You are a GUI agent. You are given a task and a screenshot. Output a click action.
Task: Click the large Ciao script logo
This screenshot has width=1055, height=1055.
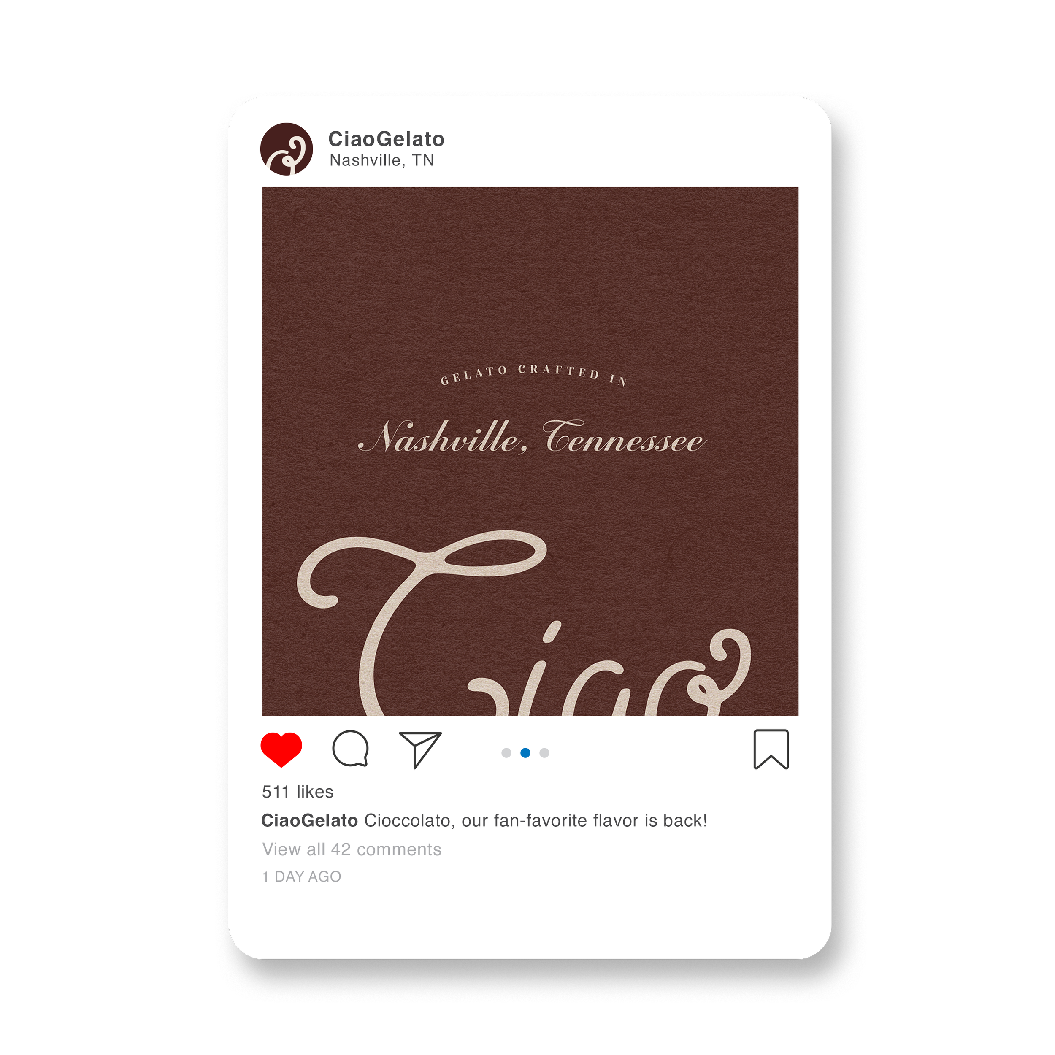click(x=524, y=623)
